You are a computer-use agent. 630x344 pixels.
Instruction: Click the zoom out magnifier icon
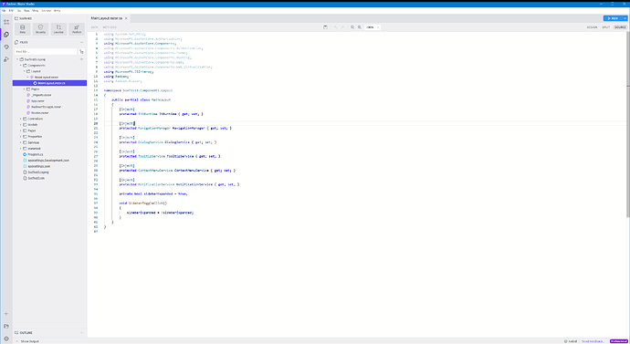352,27
